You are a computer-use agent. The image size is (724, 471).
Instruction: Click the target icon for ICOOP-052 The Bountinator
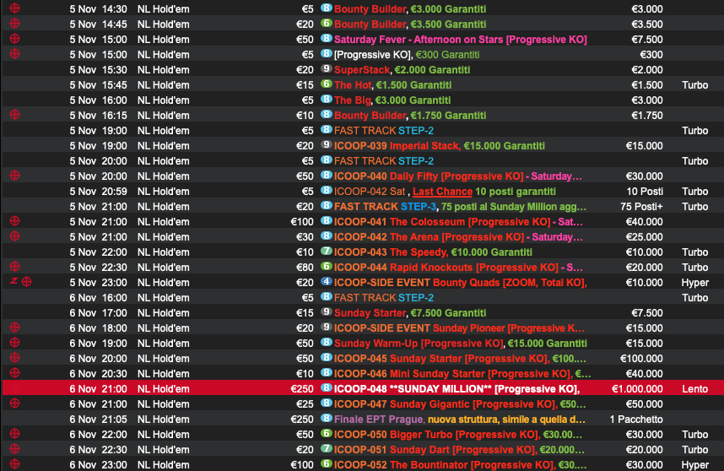pos(15,464)
